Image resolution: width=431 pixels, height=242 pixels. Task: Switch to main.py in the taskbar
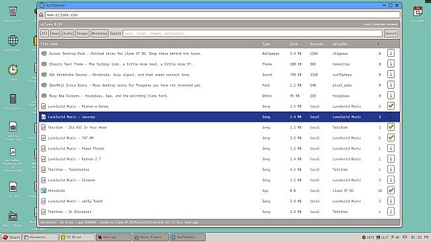pyautogui.click(x=114, y=237)
